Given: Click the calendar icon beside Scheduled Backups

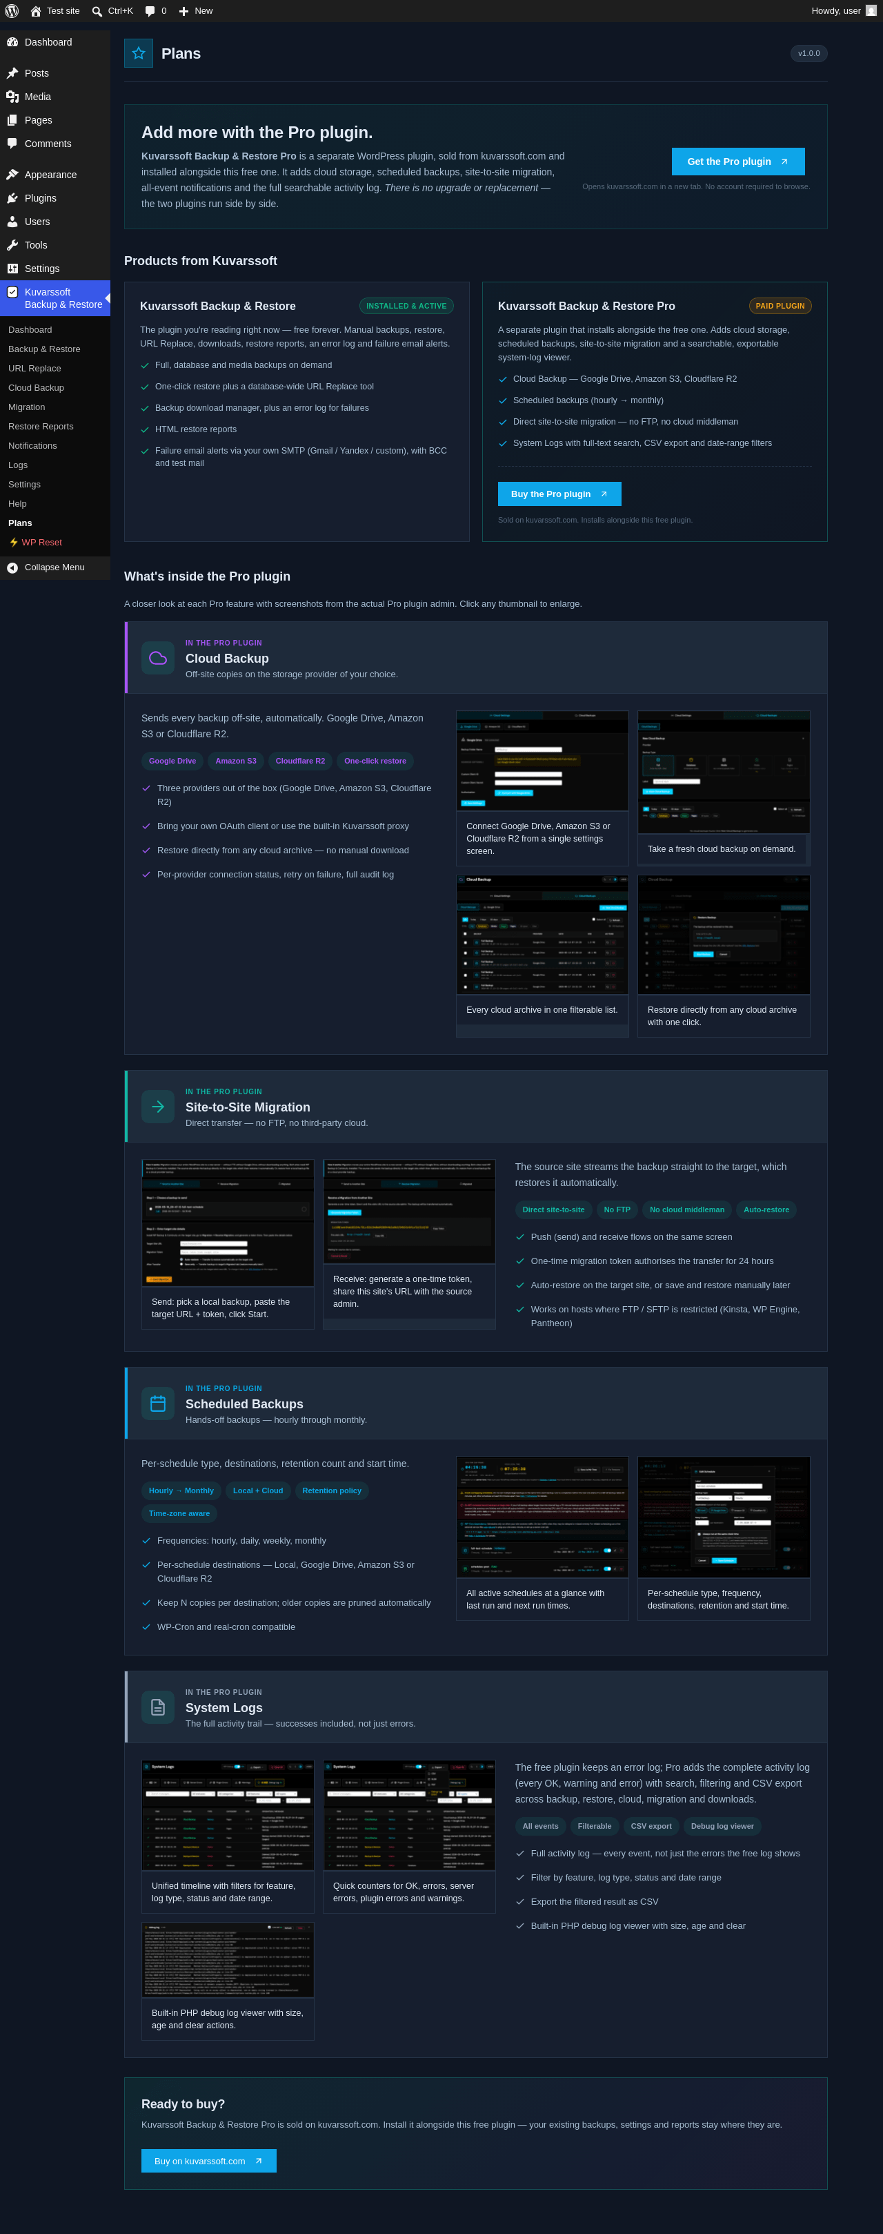Looking at the screenshot, I should pos(158,1403).
